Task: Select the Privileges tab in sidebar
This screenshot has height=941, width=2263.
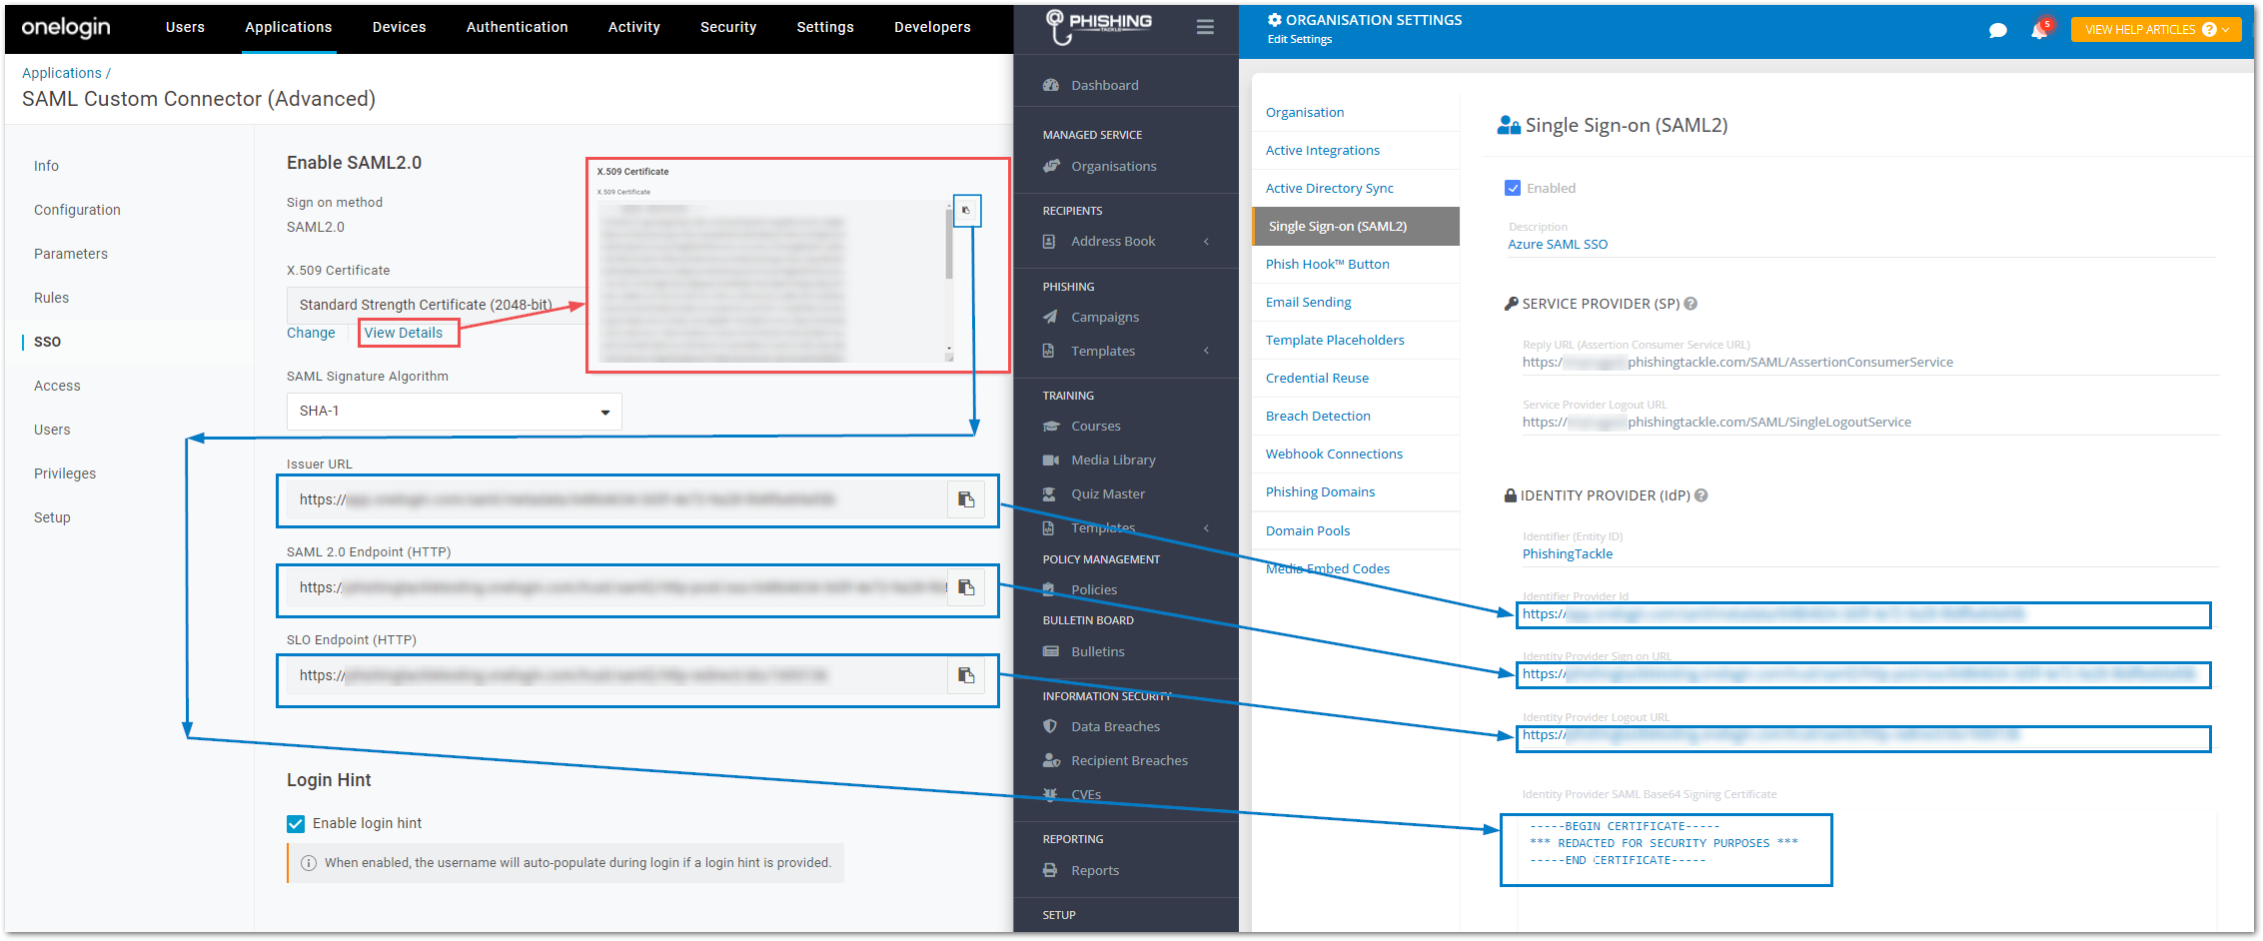Action: tap(65, 473)
